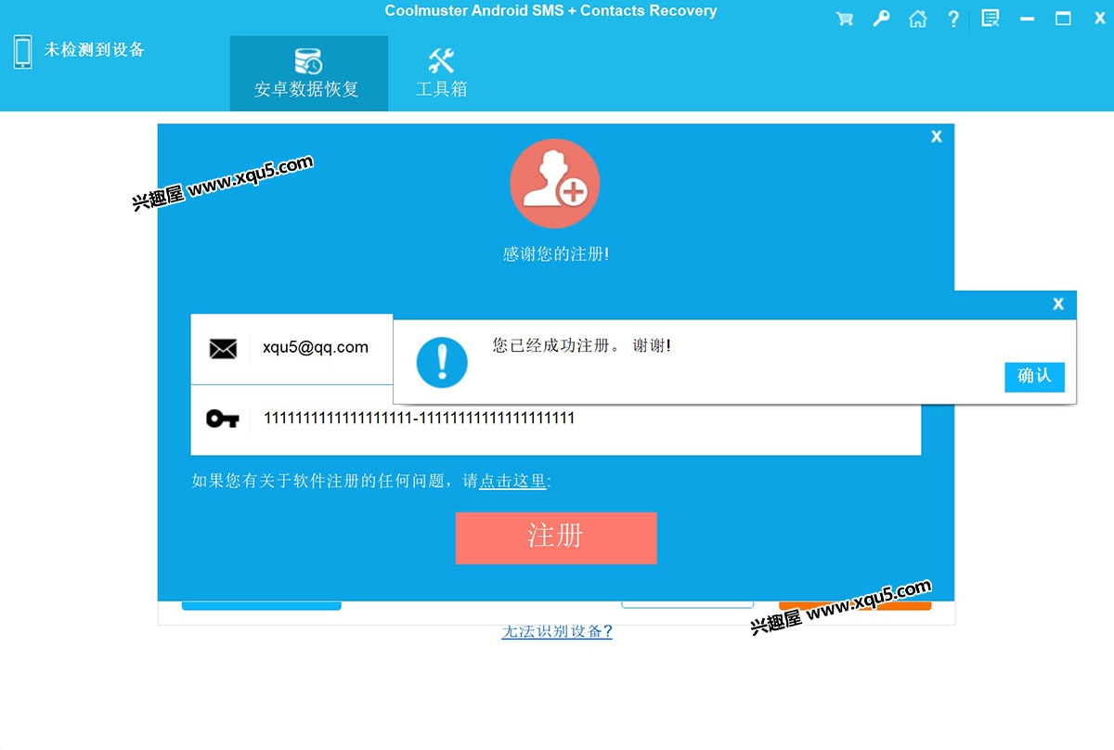The image size is (1114, 750).
Task: Open the feedback notes icon in title bar
Action: 991,19
